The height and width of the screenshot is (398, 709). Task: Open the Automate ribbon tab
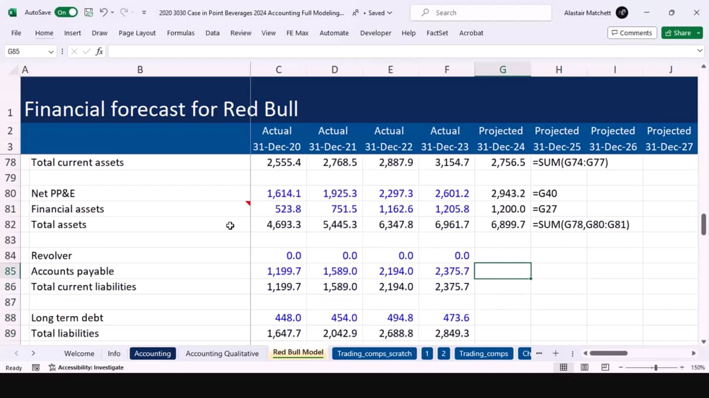334,33
